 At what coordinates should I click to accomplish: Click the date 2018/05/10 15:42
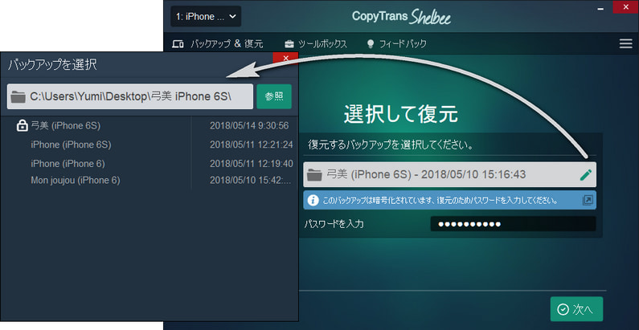pos(251,181)
